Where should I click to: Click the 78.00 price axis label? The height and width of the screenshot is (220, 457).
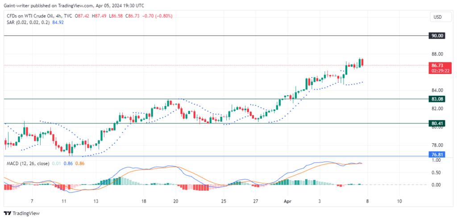point(437,145)
